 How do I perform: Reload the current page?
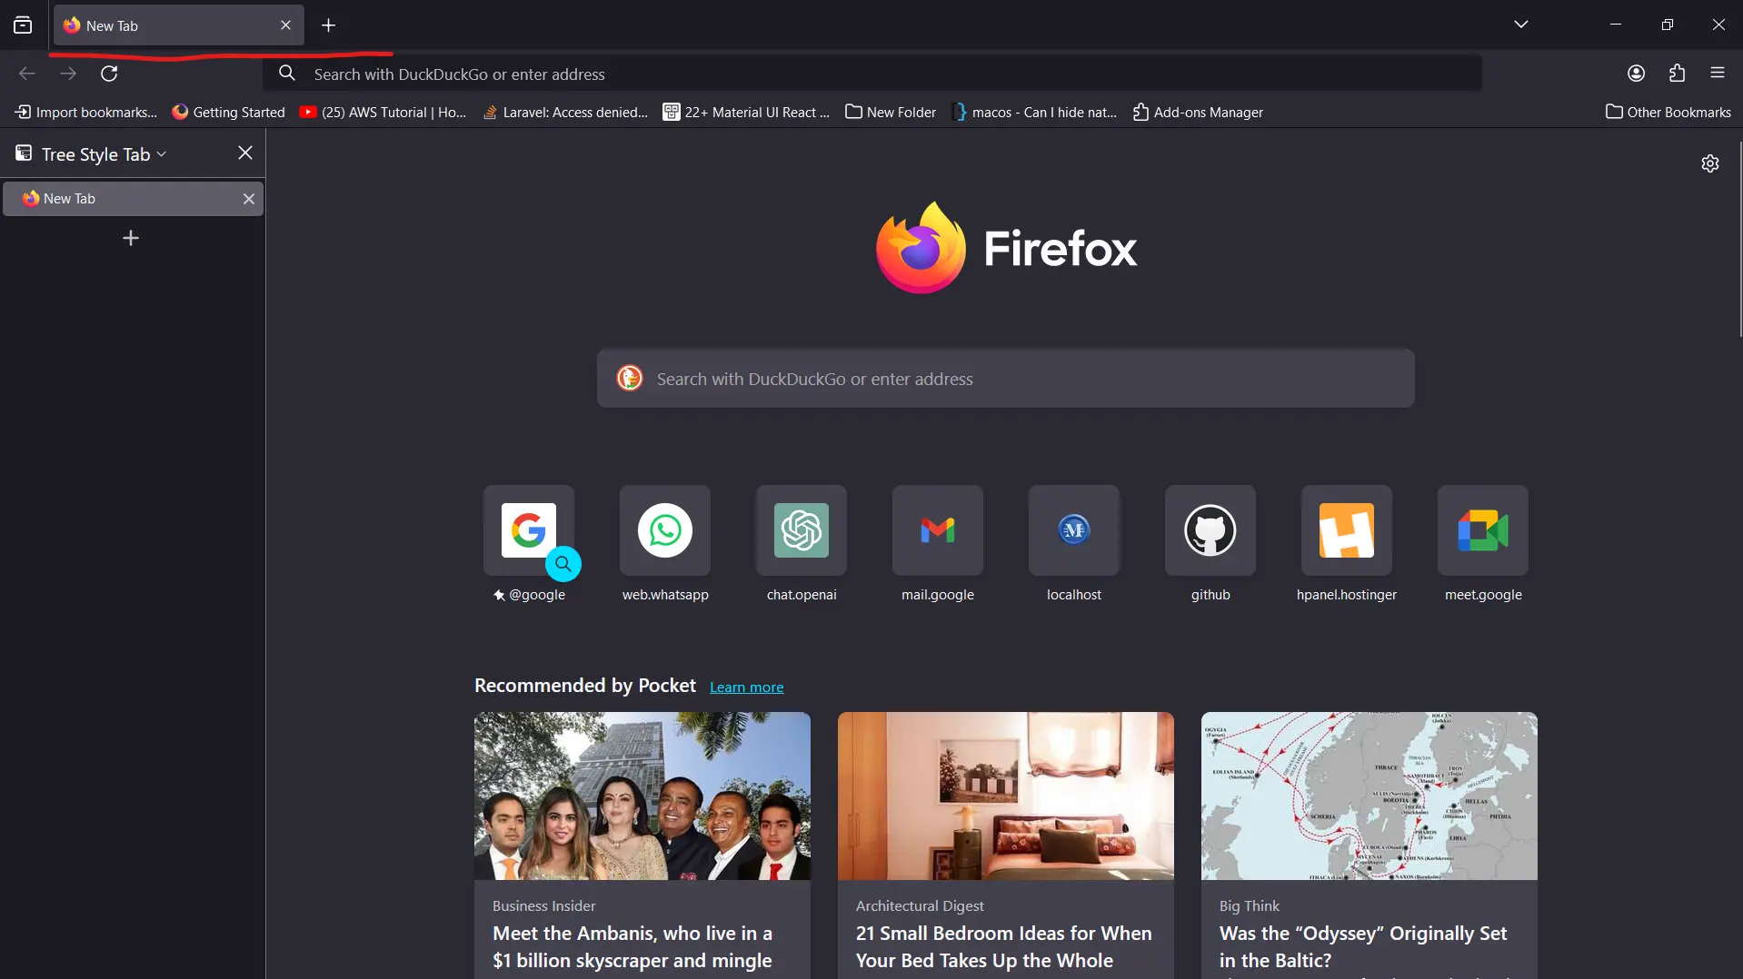pos(109,74)
